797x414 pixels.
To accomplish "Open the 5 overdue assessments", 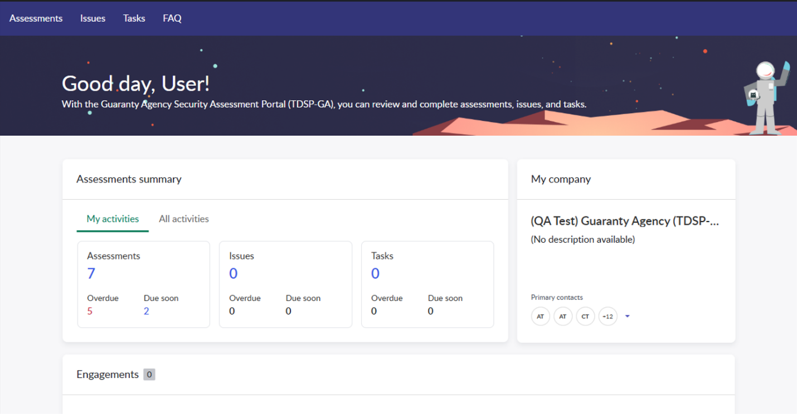I will click(x=90, y=311).
